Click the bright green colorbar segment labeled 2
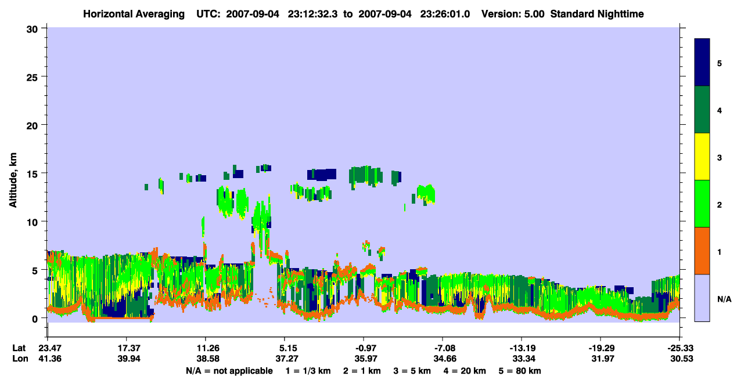This screenshot has height=387, width=755. tap(702, 204)
